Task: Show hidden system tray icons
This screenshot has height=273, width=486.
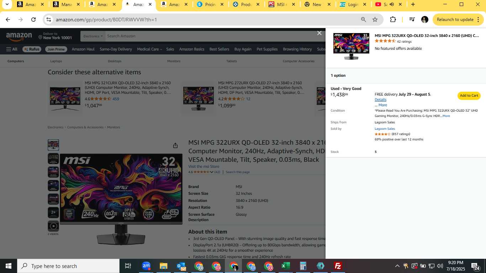Action: point(397,266)
